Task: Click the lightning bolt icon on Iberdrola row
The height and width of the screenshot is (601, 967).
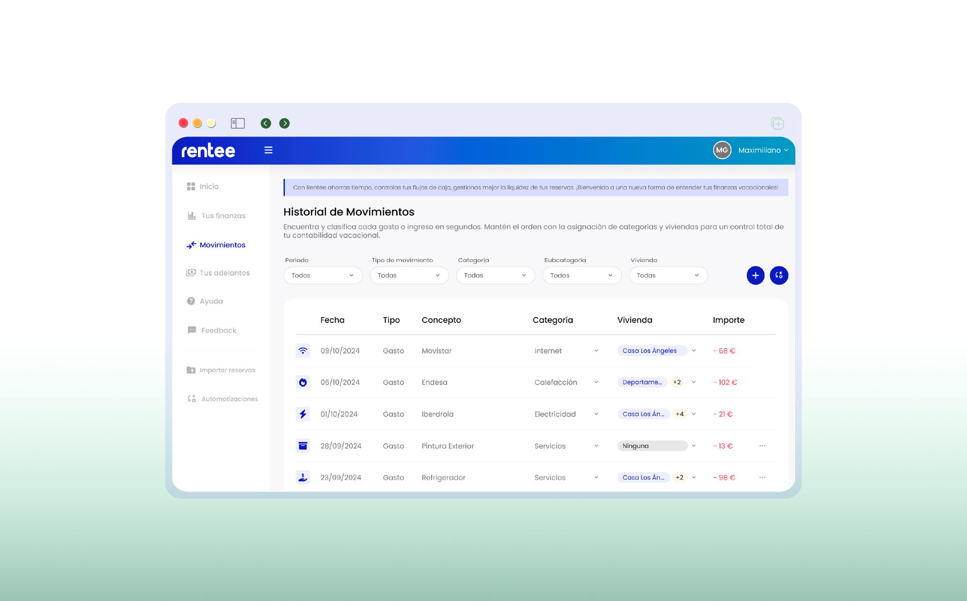Action: tap(303, 414)
